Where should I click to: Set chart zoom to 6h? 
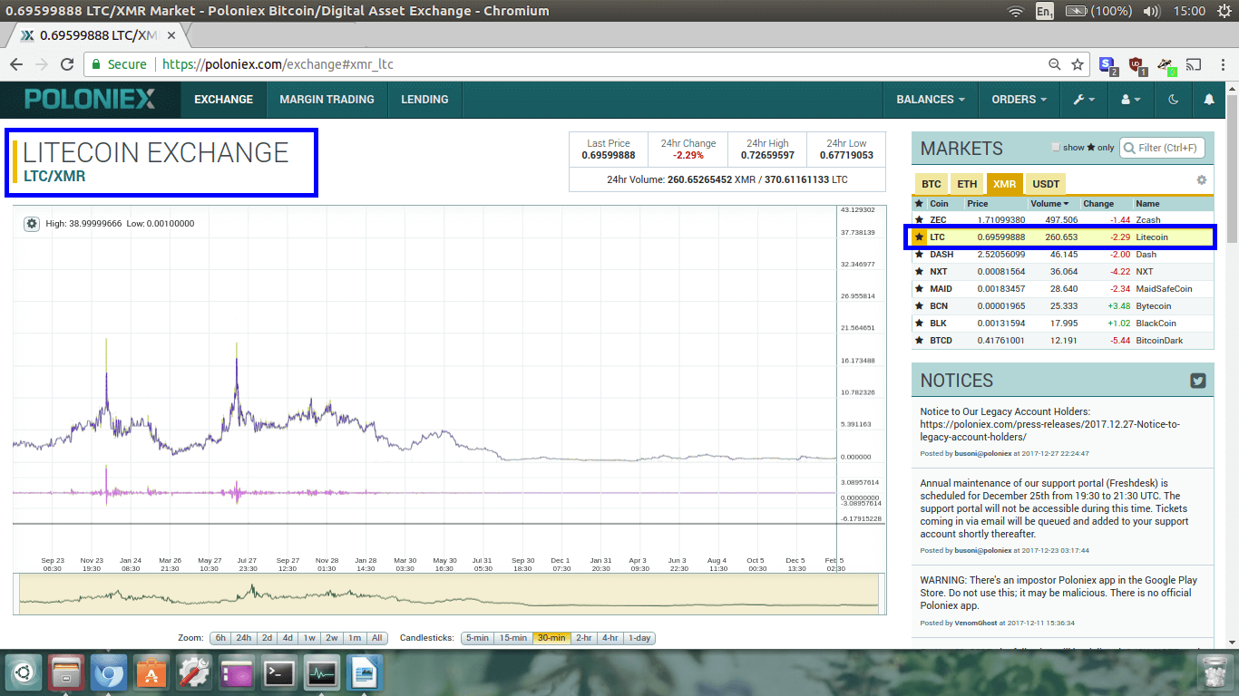[x=220, y=638]
